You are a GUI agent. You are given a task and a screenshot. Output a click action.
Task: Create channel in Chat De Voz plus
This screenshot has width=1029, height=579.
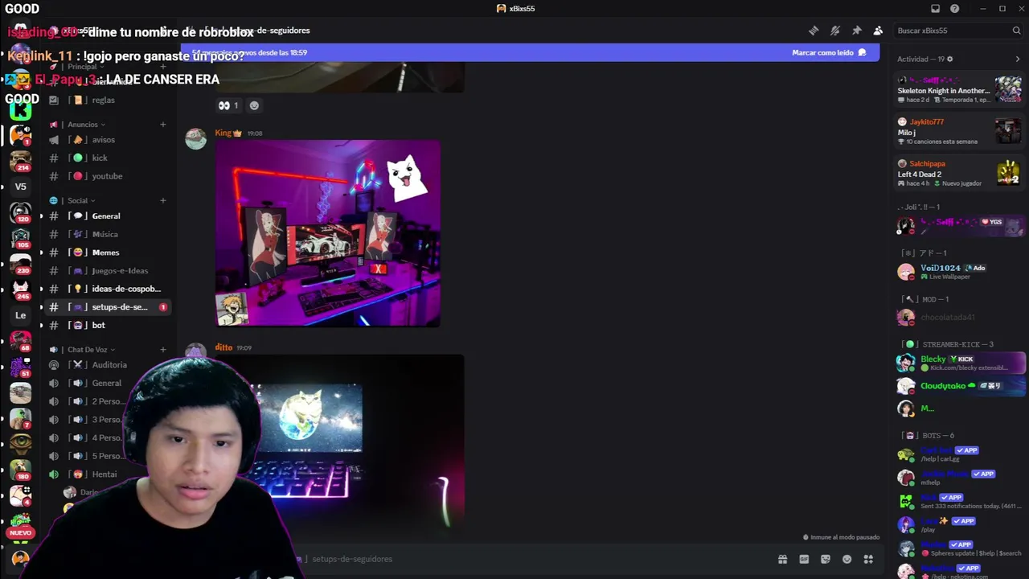click(x=162, y=350)
